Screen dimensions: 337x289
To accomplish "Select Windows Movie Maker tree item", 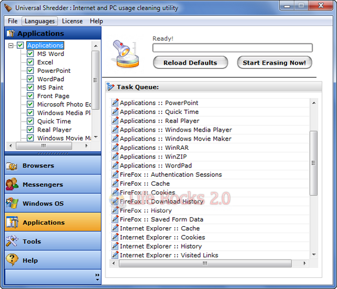I will click(64, 138).
